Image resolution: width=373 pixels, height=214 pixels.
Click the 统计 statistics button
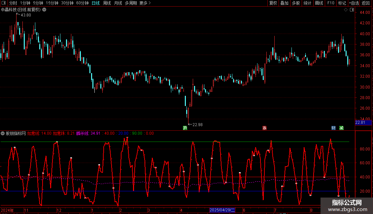[307, 3]
